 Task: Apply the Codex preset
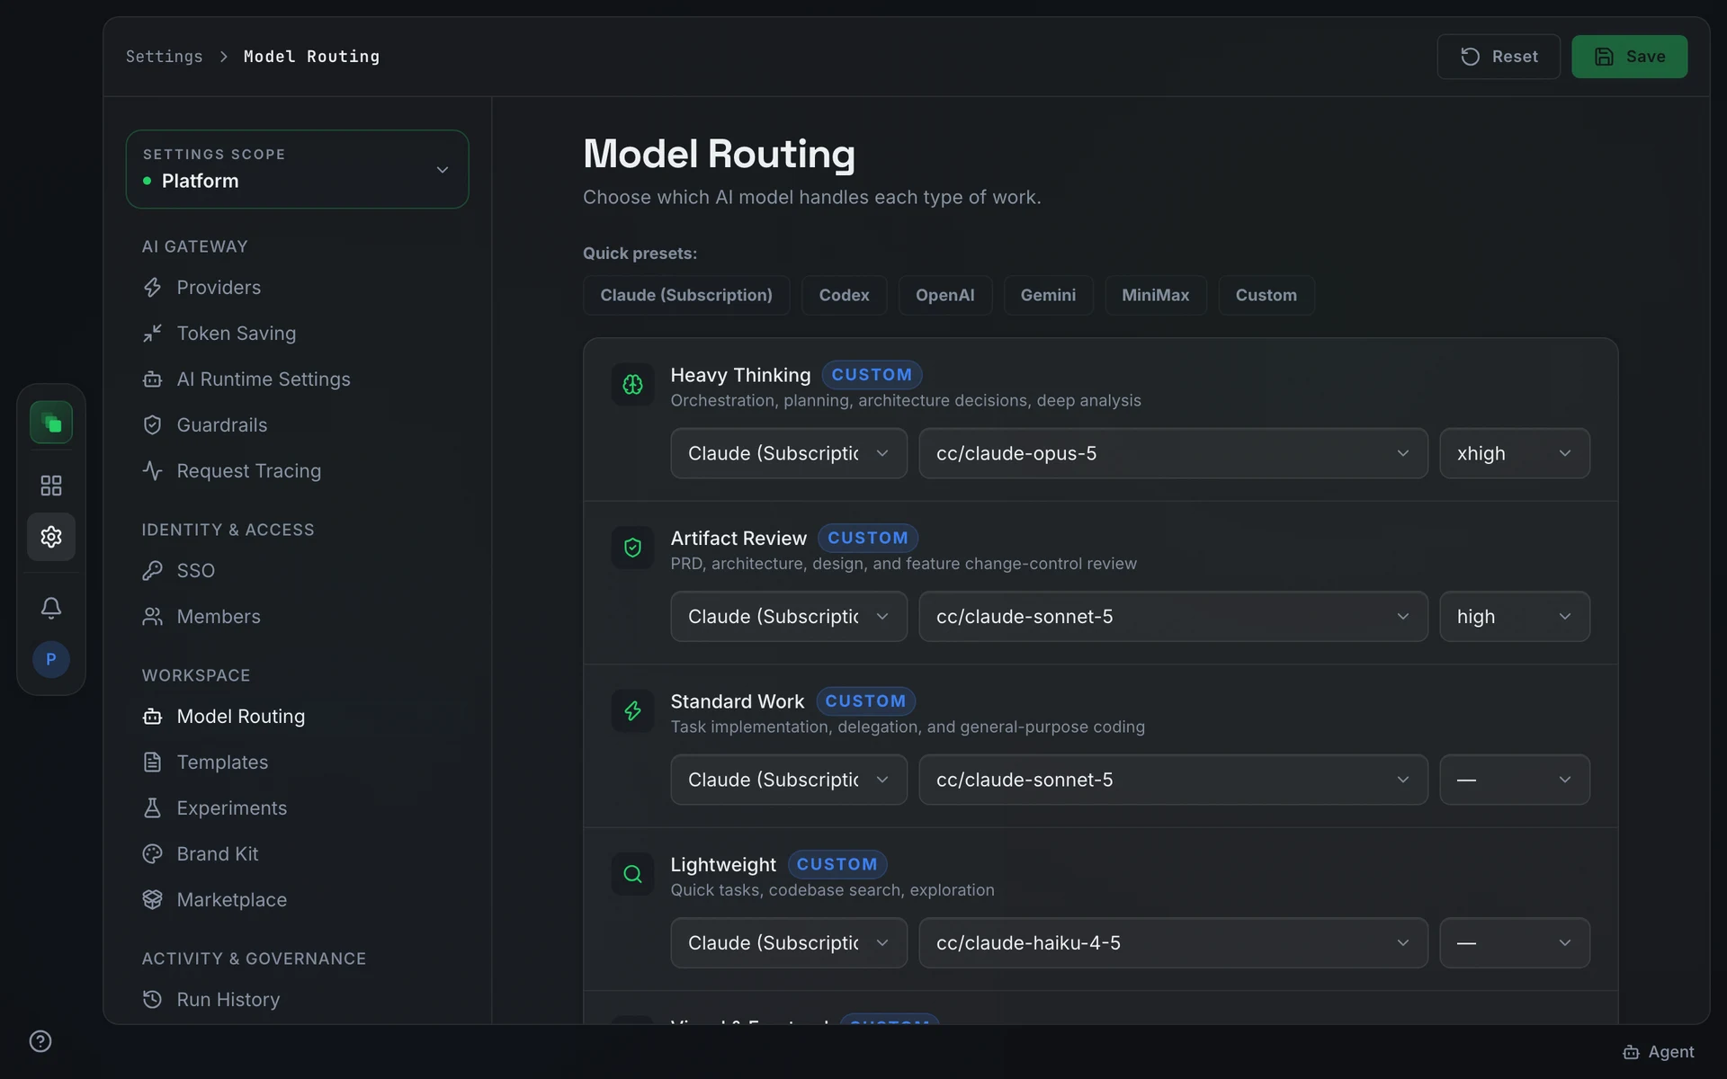coord(844,295)
